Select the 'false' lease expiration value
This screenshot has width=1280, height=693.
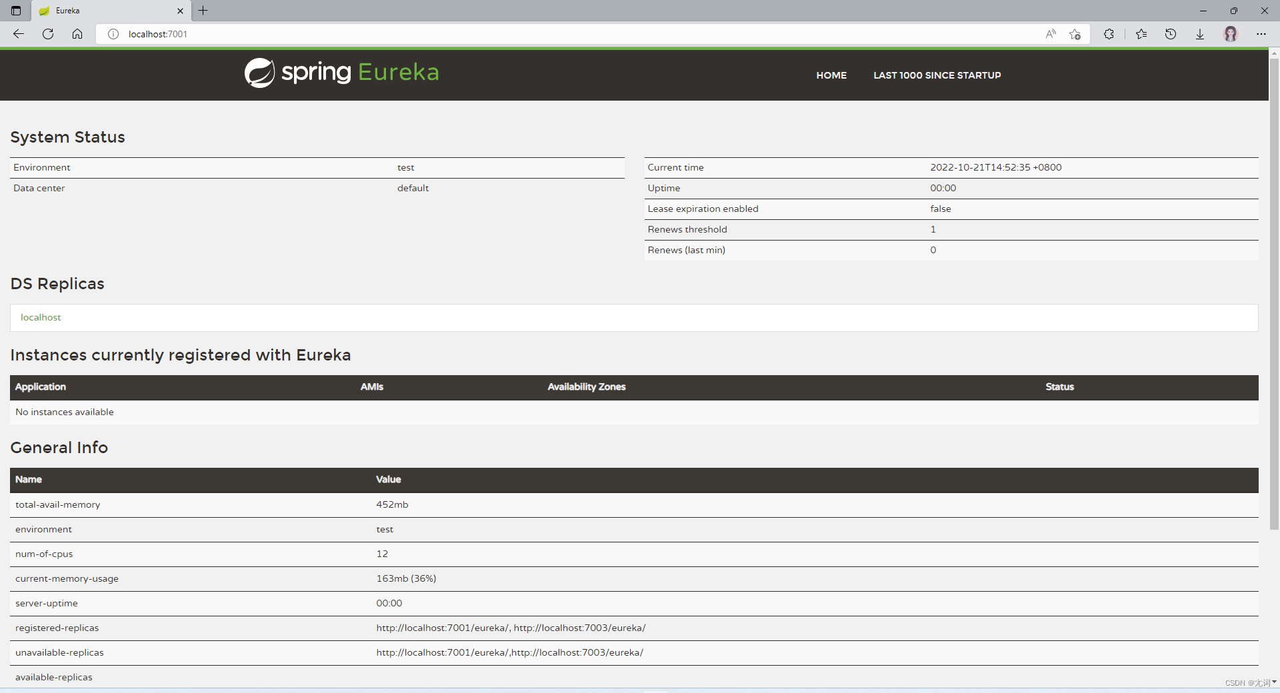pyautogui.click(x=941, y=209)
